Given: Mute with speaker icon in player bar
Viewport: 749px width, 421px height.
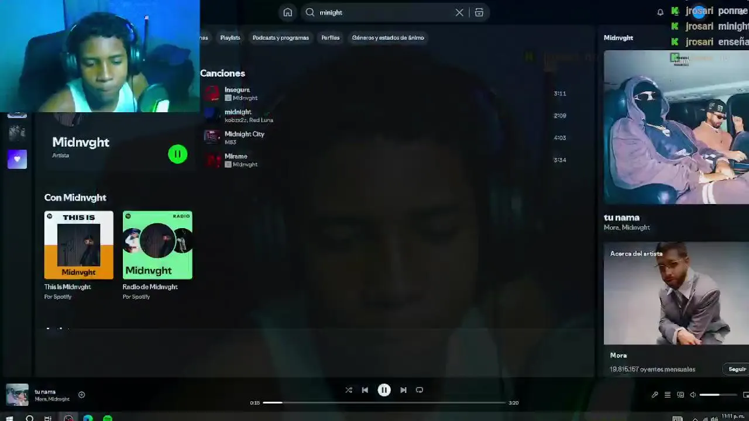Looking at the screenshot, I should pyautogui.click(x=693, y=395).
